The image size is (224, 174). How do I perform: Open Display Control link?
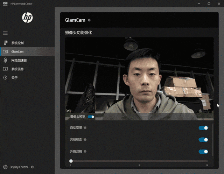point(19,167)
